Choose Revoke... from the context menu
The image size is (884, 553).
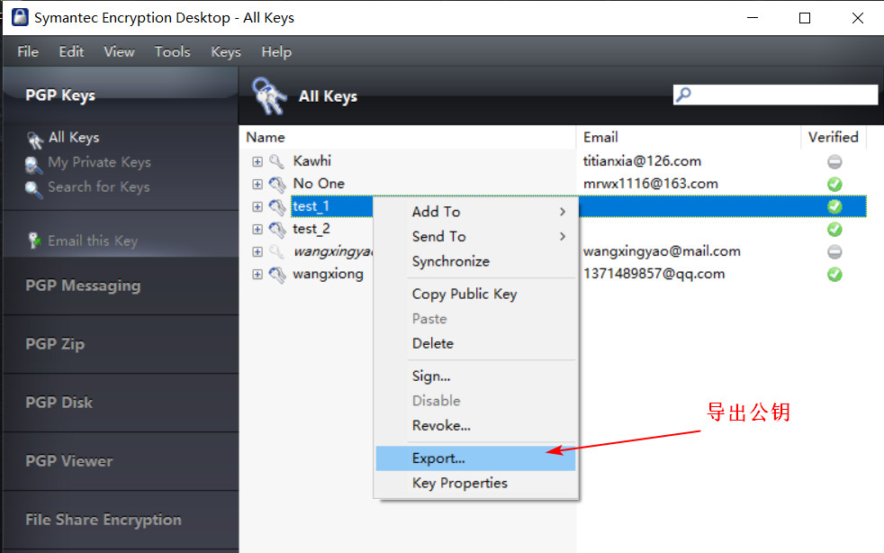[x=476, y=425]
